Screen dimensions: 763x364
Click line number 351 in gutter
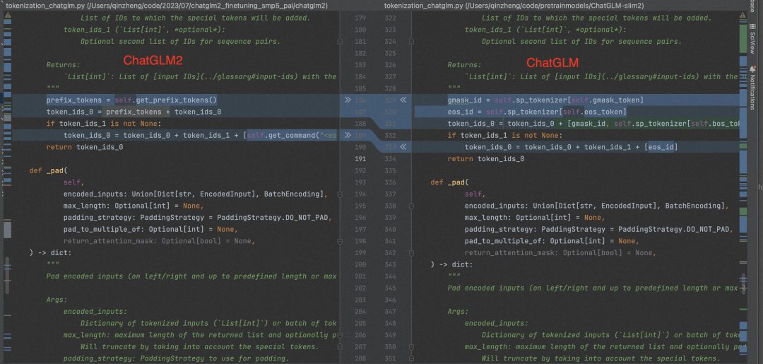390,358
